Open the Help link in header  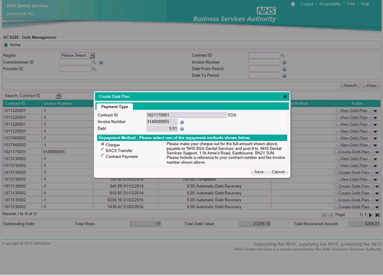(x=365, y=4)
